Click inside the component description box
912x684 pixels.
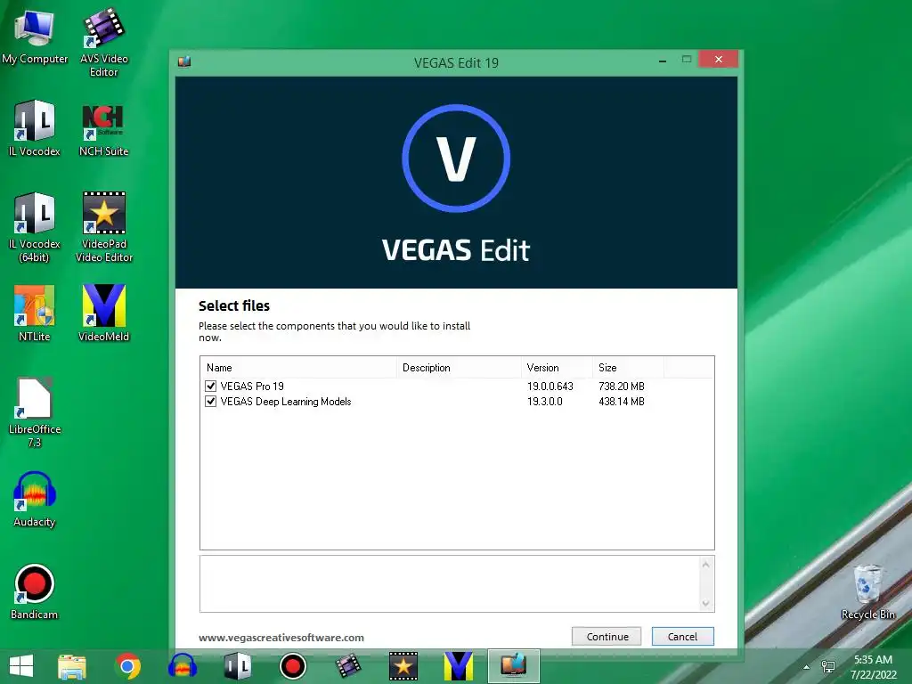coord(450,584)
